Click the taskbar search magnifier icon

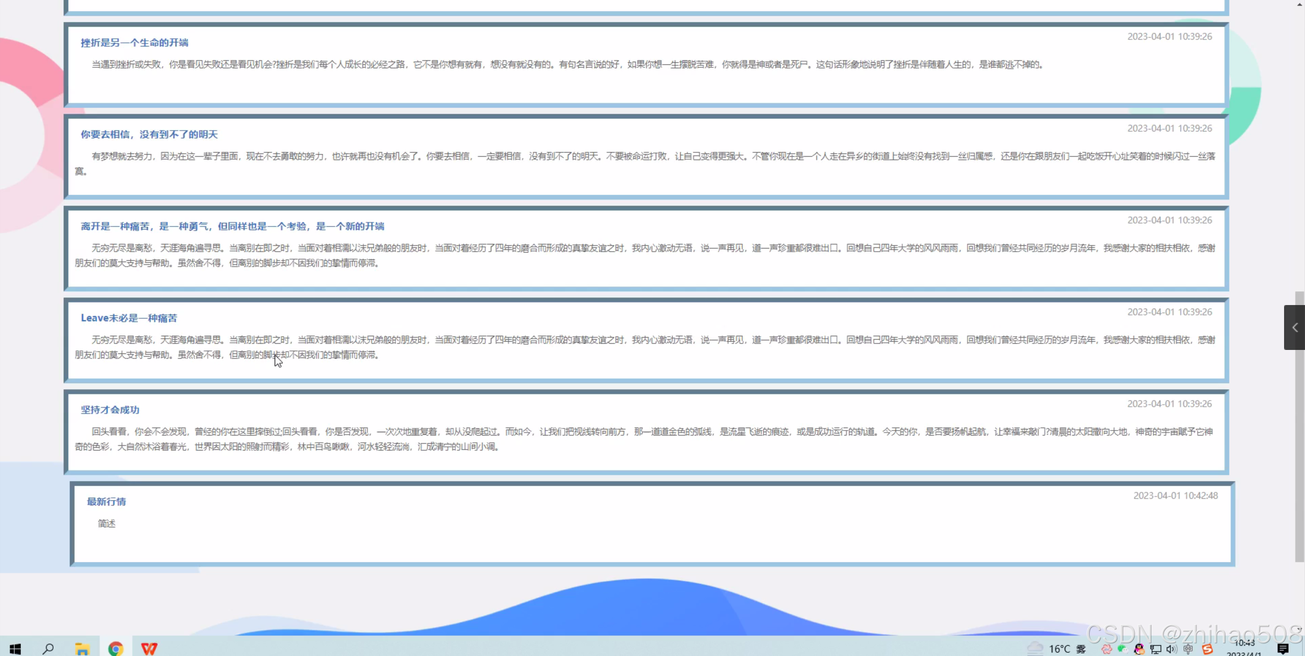tap(48, 648)
